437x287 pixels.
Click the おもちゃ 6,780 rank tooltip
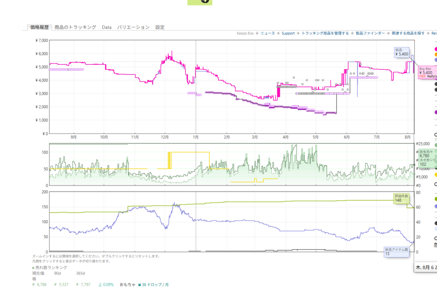(x=427, y=158)
